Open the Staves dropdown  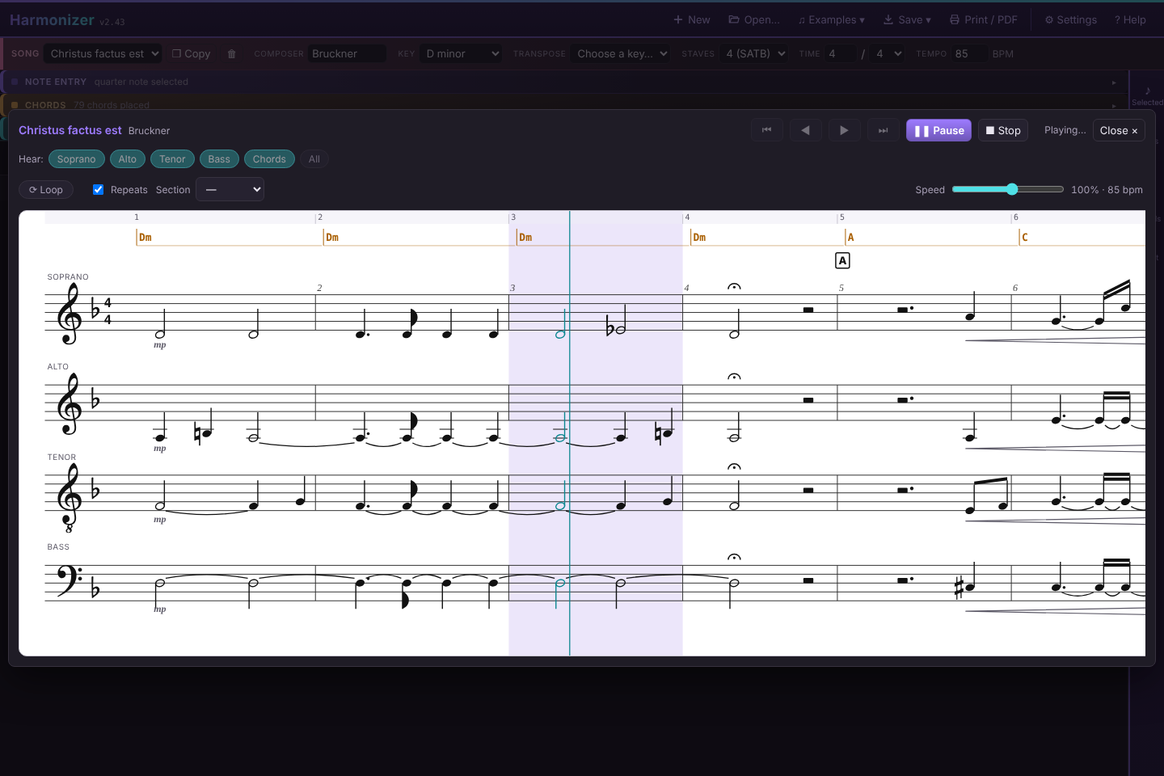point(755,54)
